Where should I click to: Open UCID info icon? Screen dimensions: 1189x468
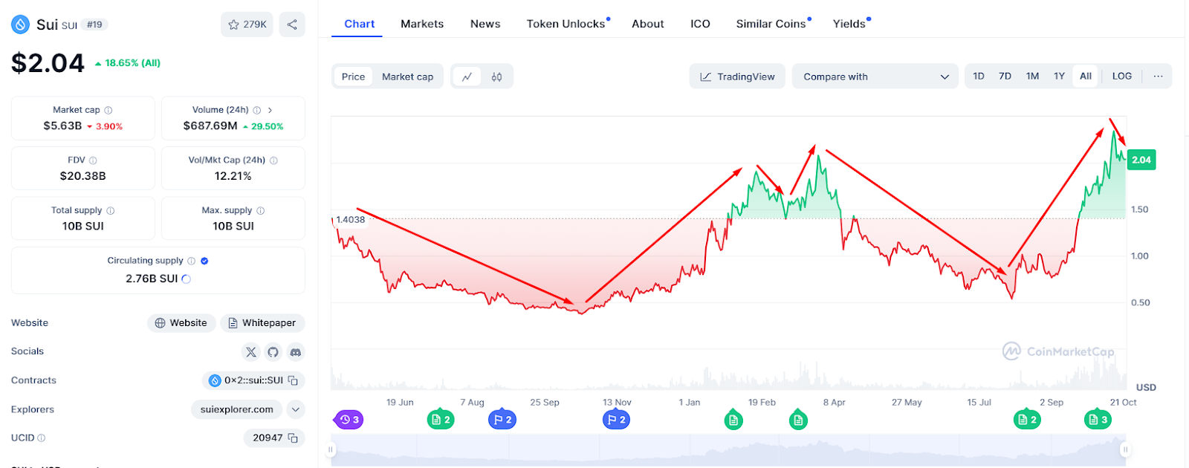[x=42, y=438]
